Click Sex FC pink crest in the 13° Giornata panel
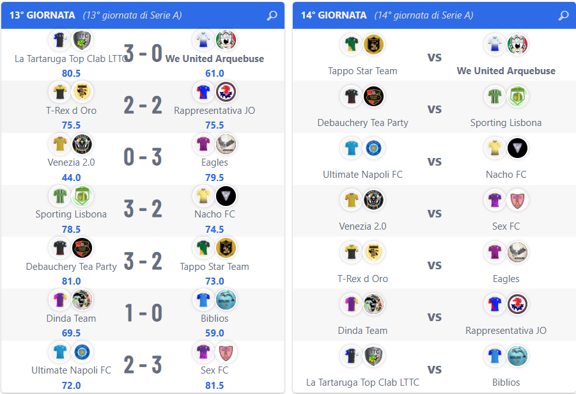The height and width of the screenshot is (394, 576). tap(226, 352)
